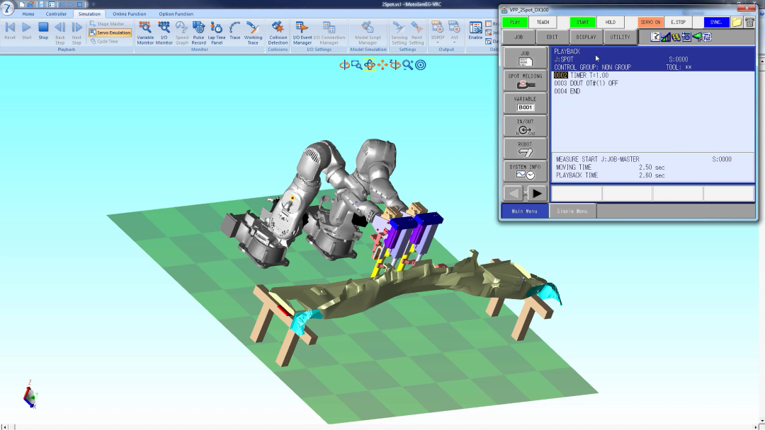Click the target center view tool
Viewport: 765px width, 430px height.
click(421, 65)
